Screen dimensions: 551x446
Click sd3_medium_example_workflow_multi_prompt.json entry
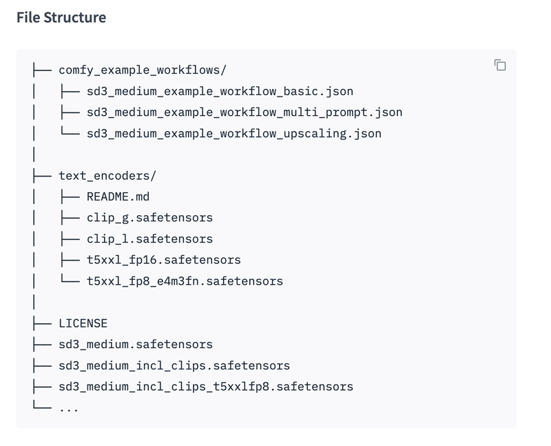pos(245,112)
